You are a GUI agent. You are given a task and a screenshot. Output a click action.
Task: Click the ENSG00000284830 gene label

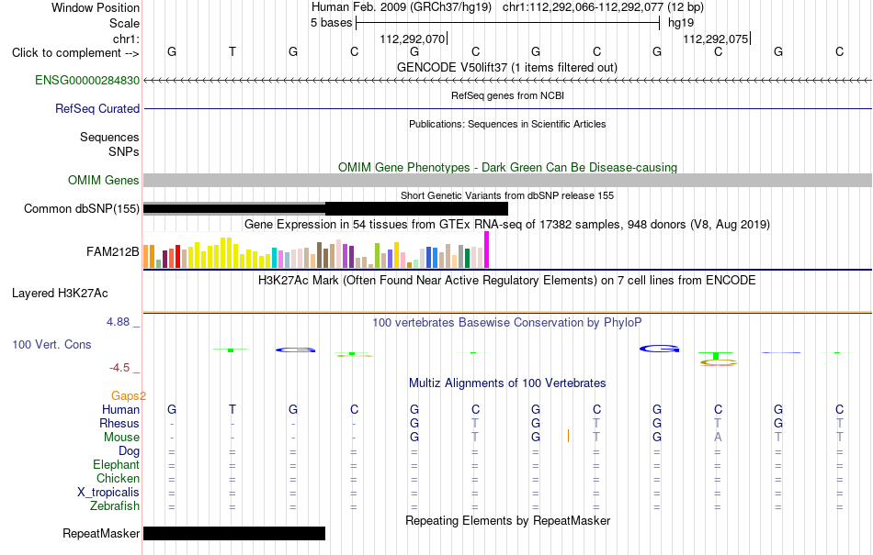tap(87, 80)
